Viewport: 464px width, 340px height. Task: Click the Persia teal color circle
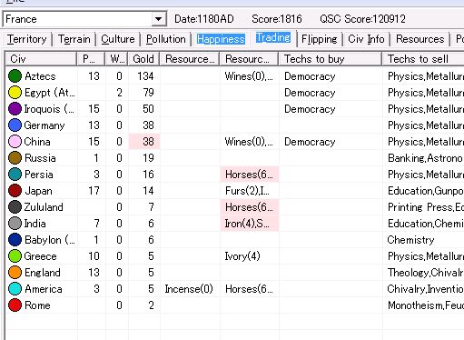(x=15, y=175)
